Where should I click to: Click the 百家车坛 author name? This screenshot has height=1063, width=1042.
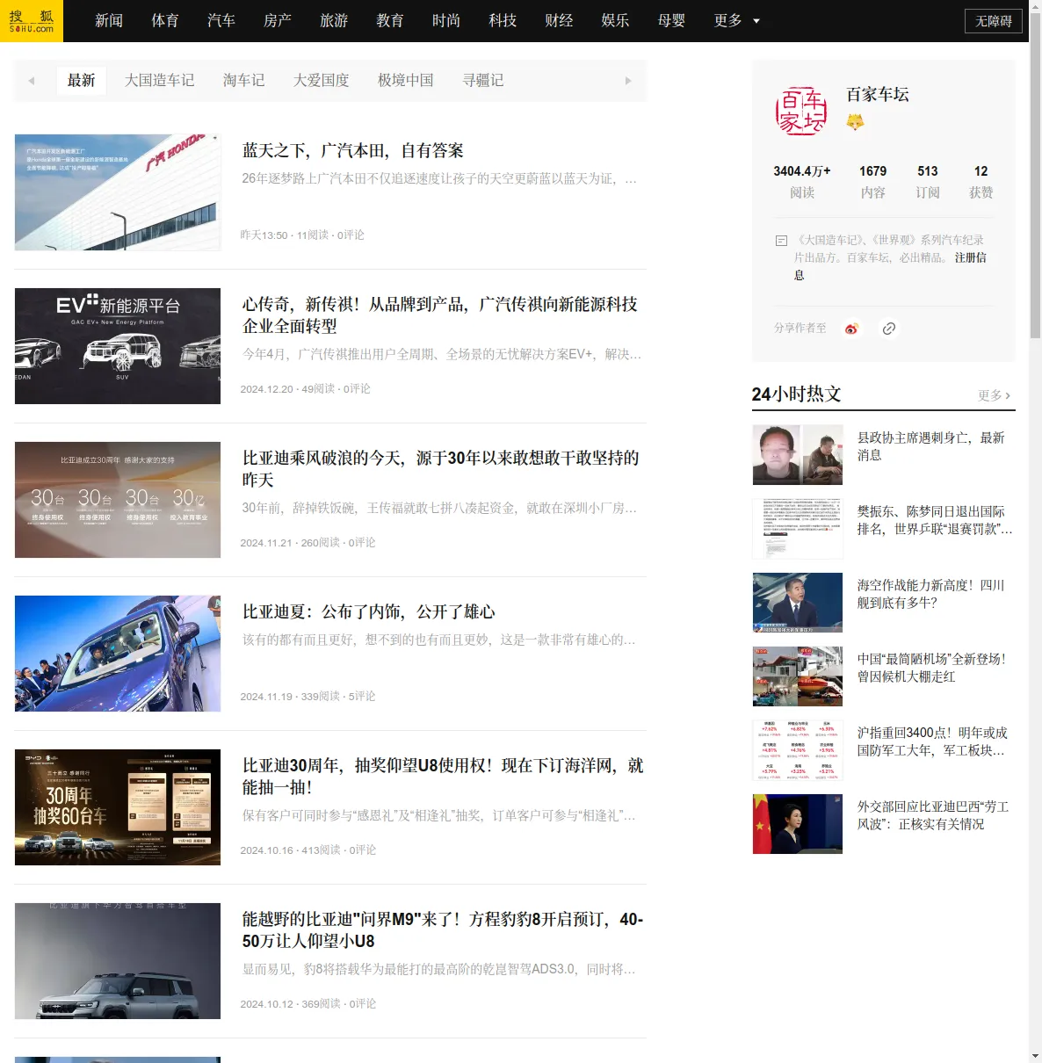878,95
